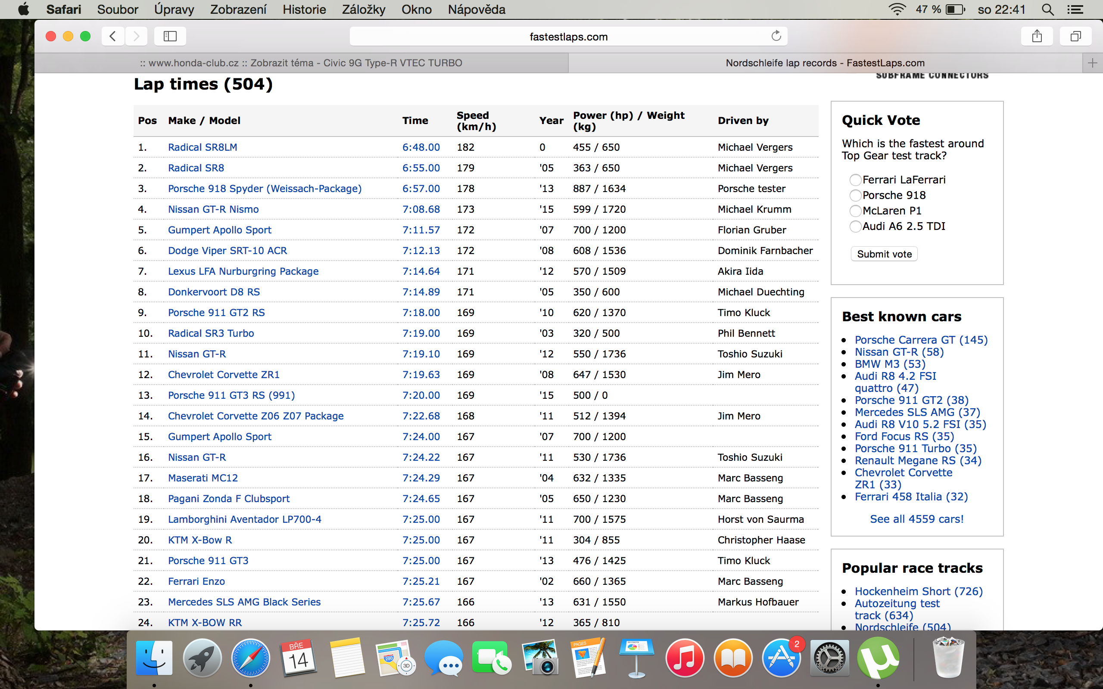Reload the fastestlaps.com page
1103x689 pixels.
coord(776,36)
